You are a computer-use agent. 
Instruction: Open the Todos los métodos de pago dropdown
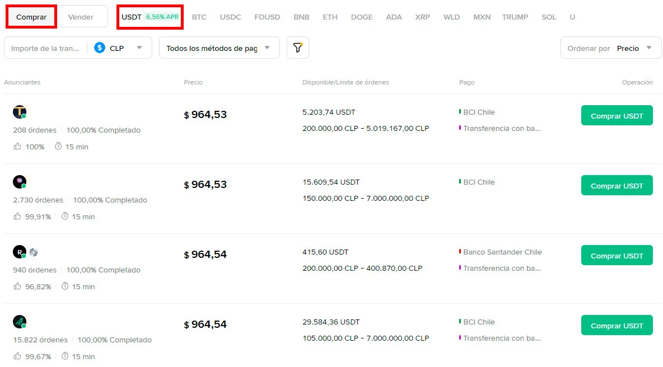coord(219,48)
